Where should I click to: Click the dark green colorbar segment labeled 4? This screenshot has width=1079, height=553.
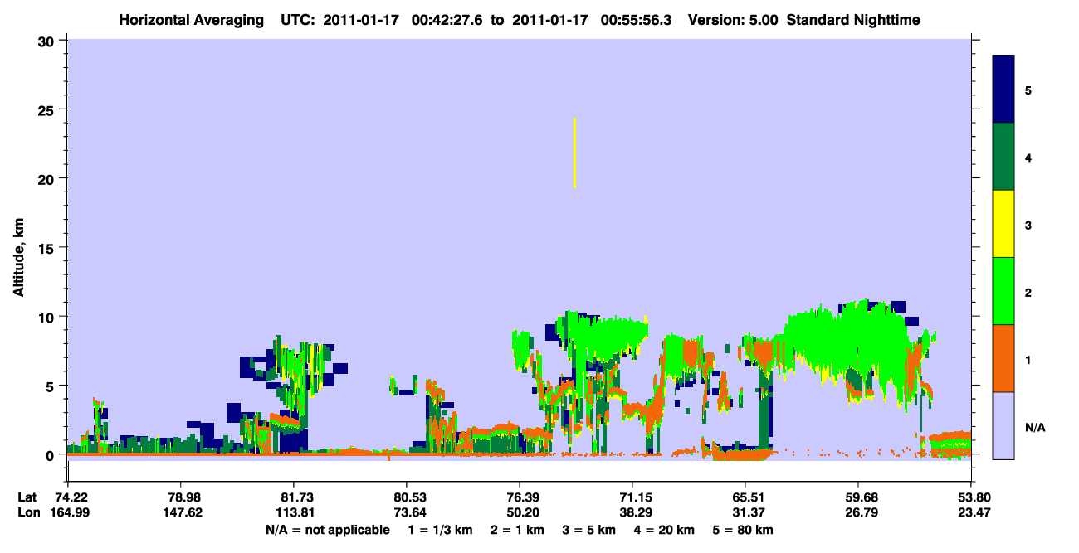click(x=1003, y=157)
